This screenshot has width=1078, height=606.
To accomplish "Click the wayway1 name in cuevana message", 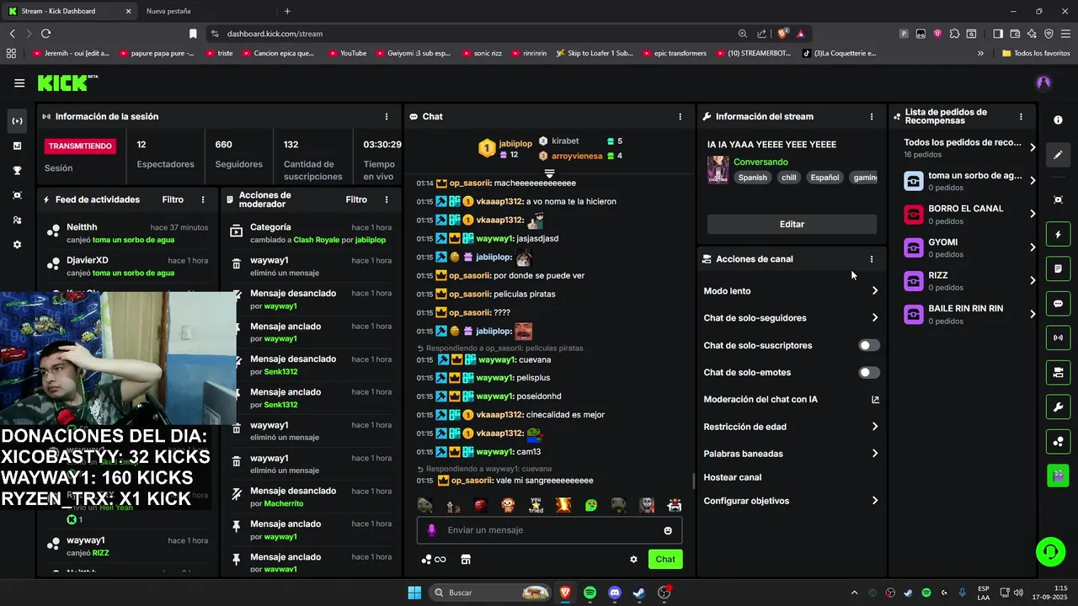I will point(495,359).
